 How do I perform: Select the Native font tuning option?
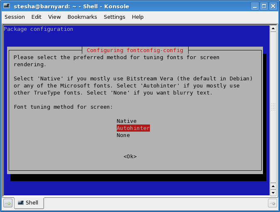point(127,121)
